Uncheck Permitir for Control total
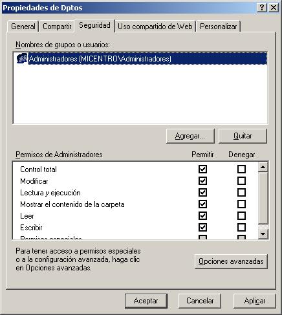Screen dimensions: 282x315 tap(202, 169)
